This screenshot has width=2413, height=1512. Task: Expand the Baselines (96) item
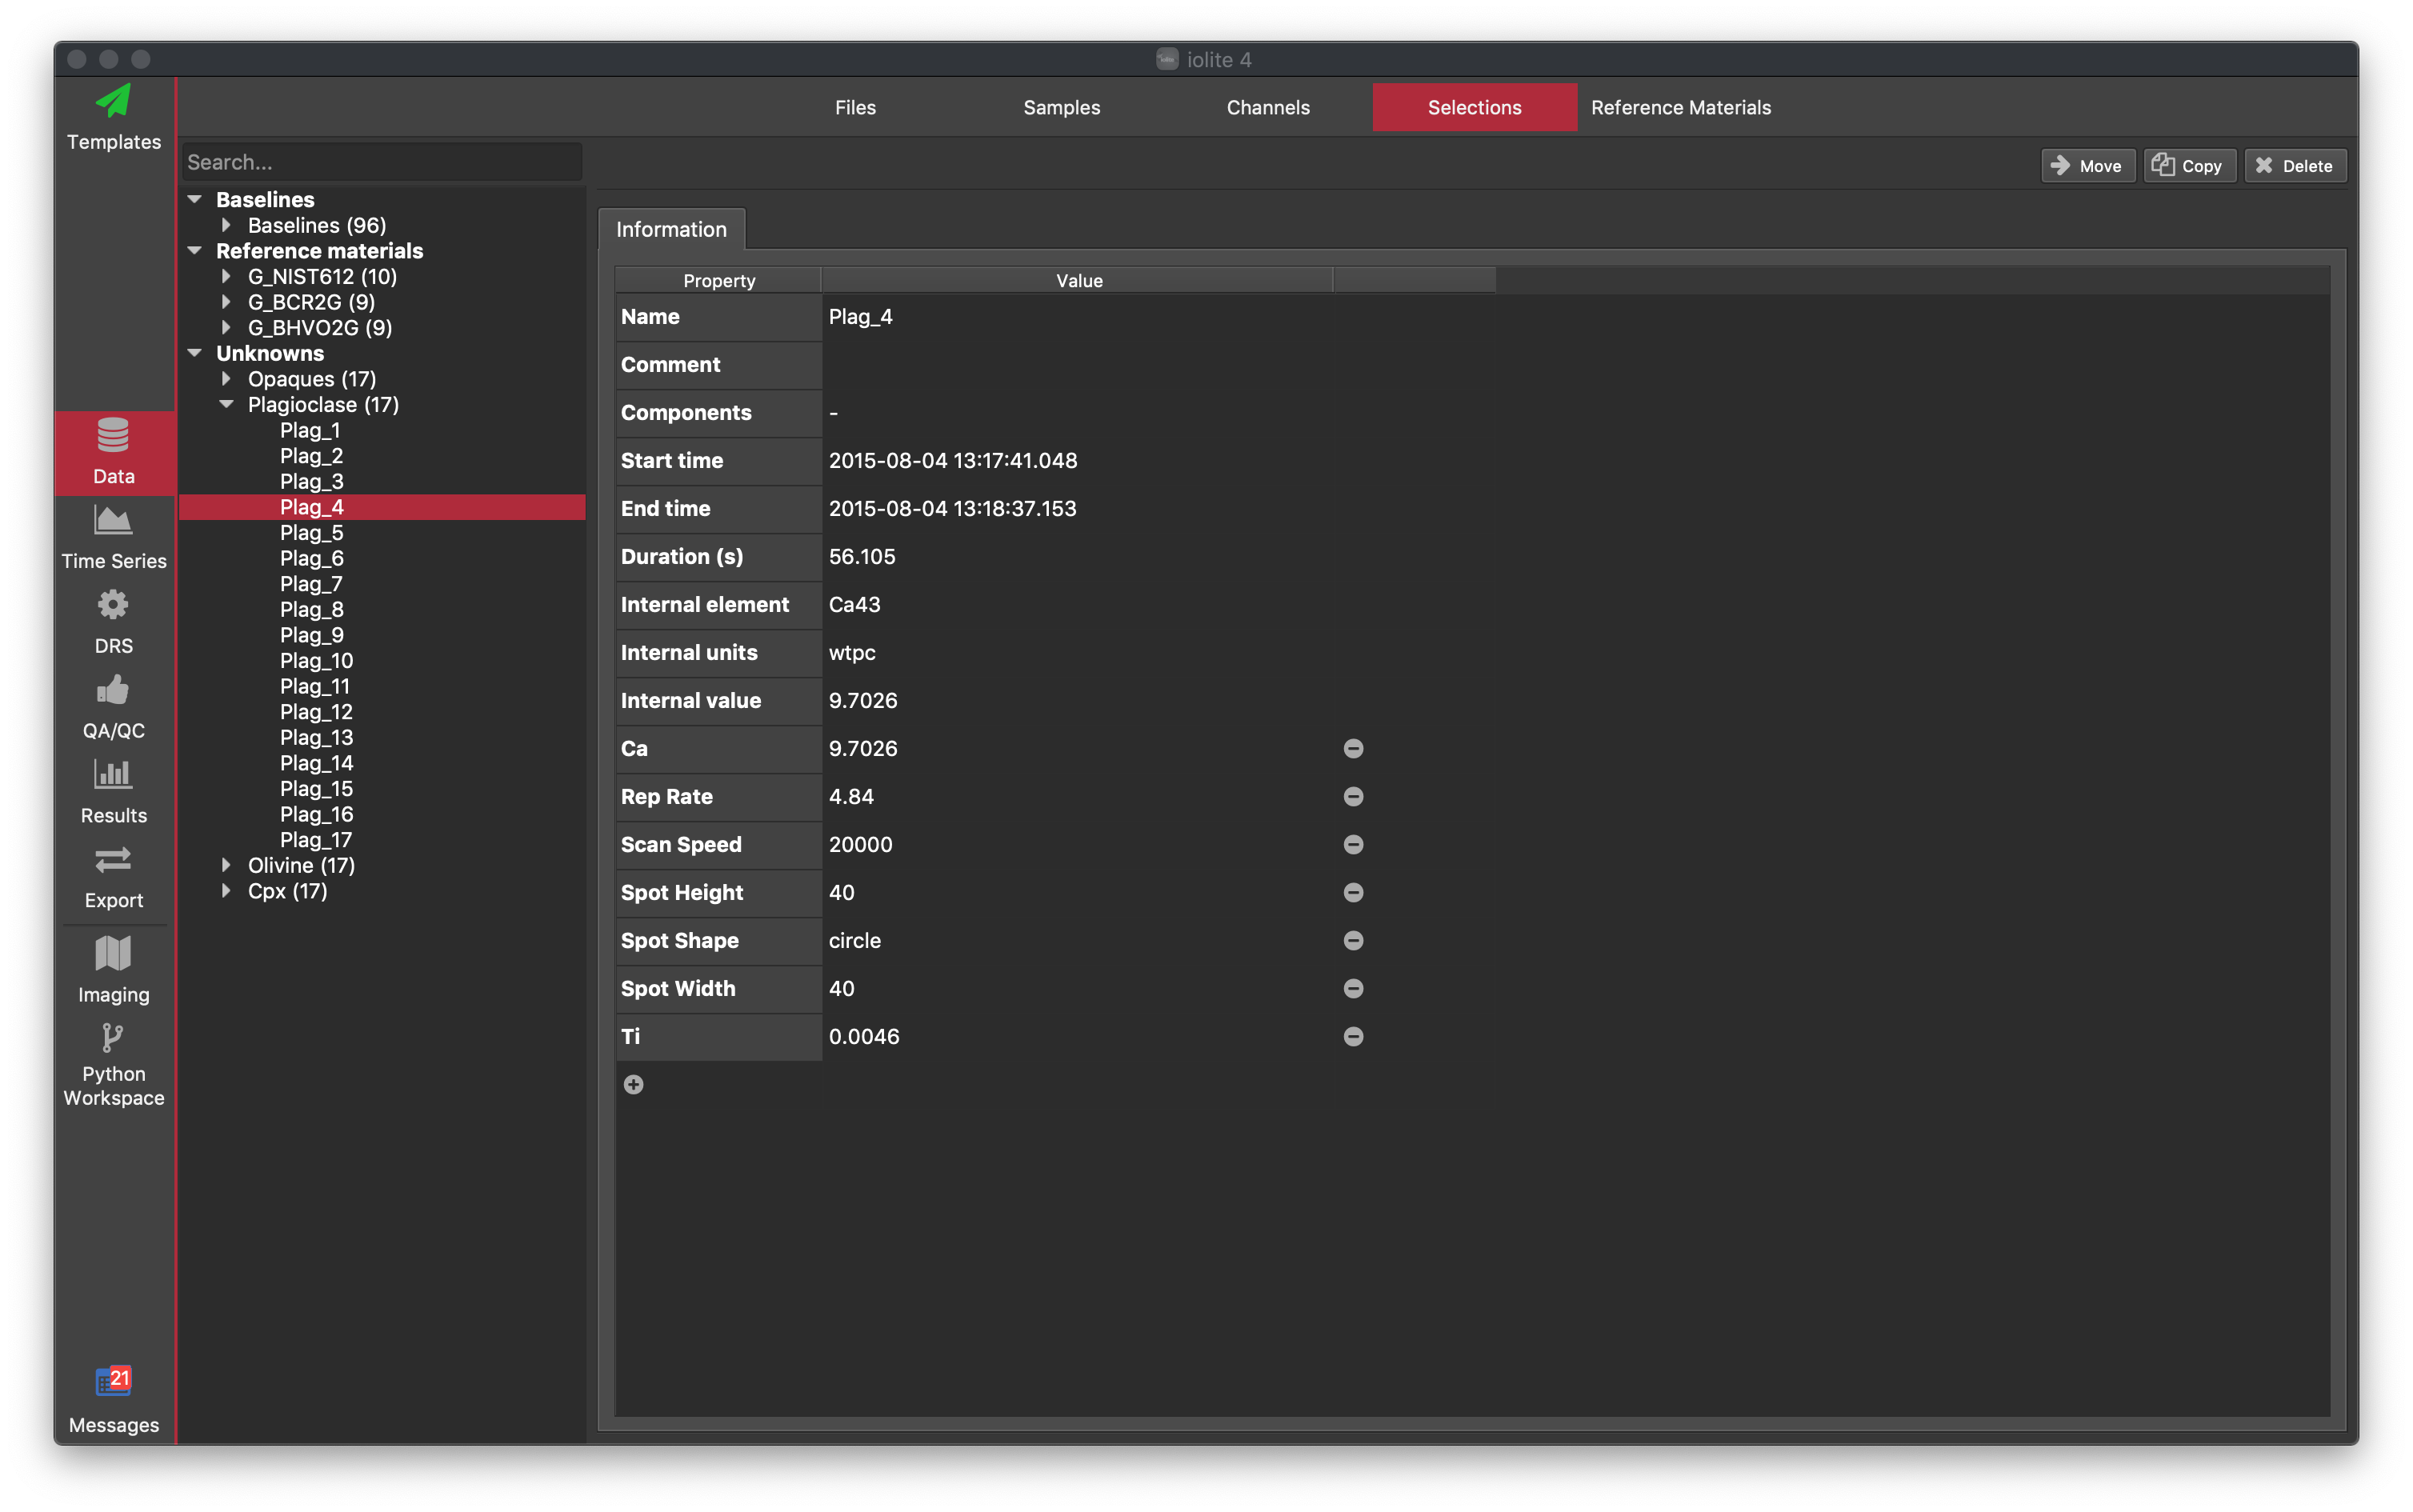click(226, 225)
